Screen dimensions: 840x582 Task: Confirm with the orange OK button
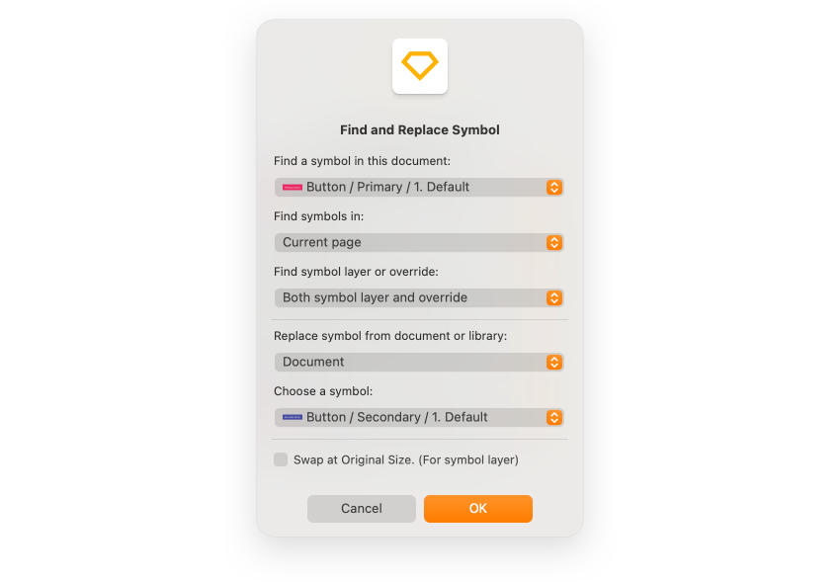[x=478, y=509]
